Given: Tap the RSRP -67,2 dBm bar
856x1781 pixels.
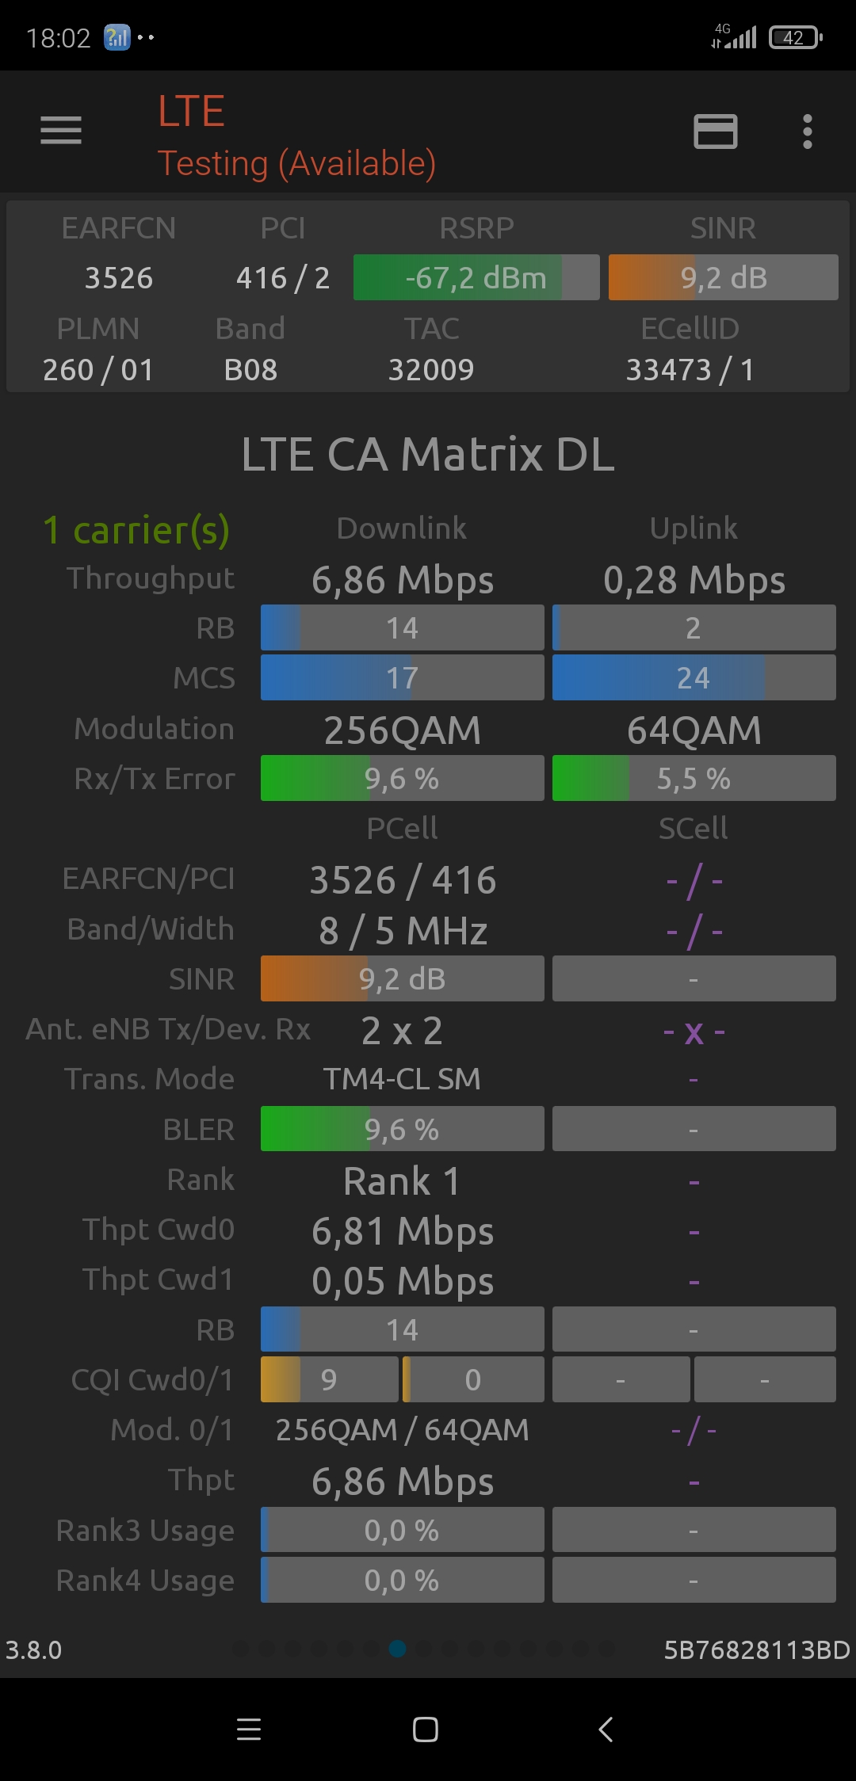Looking at the screenshot, I should tap(476, 278).
